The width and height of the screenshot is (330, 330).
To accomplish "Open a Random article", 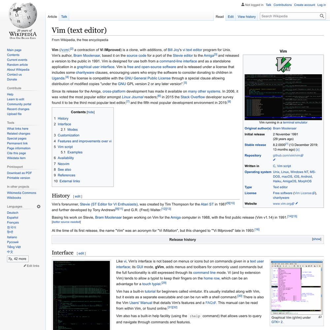I will tap(17, 65).
